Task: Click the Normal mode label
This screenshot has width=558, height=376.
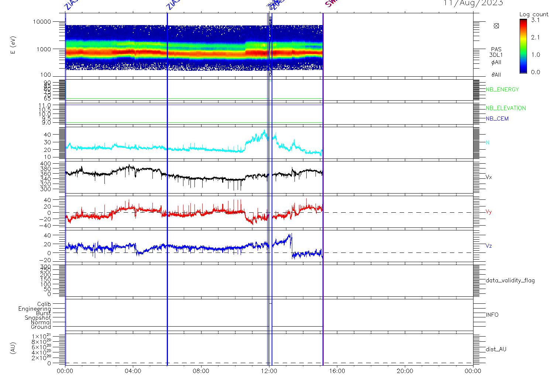Action: coord(41,323)
